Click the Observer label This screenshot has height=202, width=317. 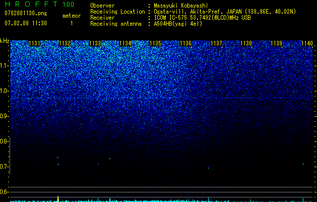[102, 6]
